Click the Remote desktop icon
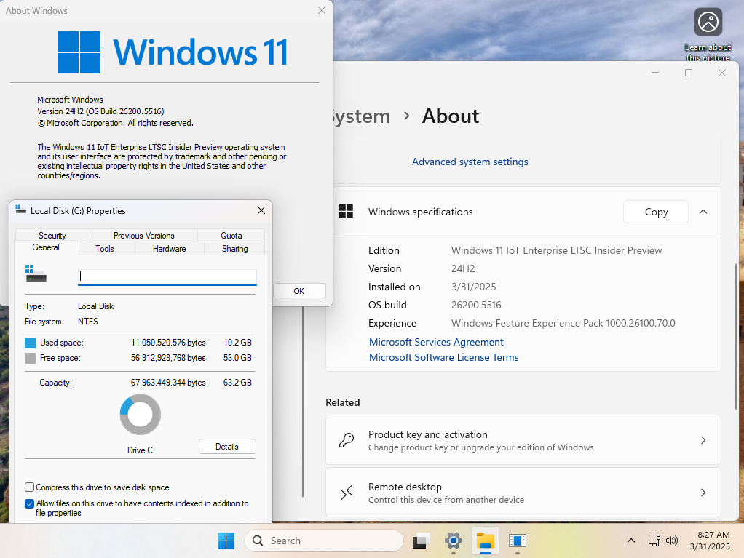Screen dimensions: 744x558 347,493
